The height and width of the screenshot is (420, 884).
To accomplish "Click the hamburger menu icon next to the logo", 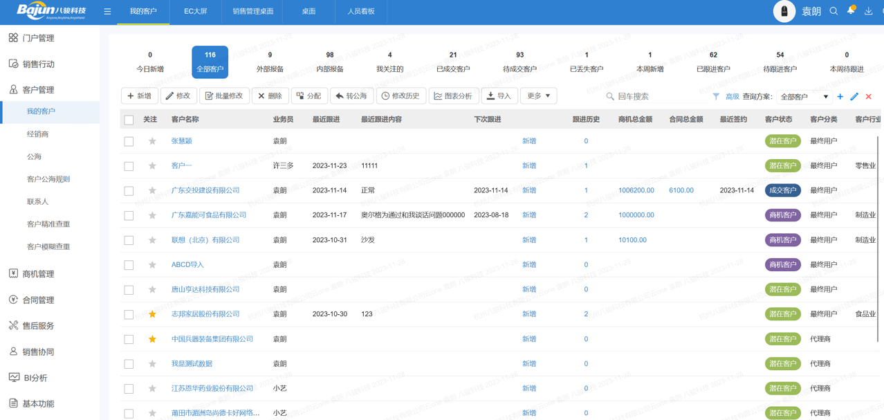I will click(x=107, y=11).
